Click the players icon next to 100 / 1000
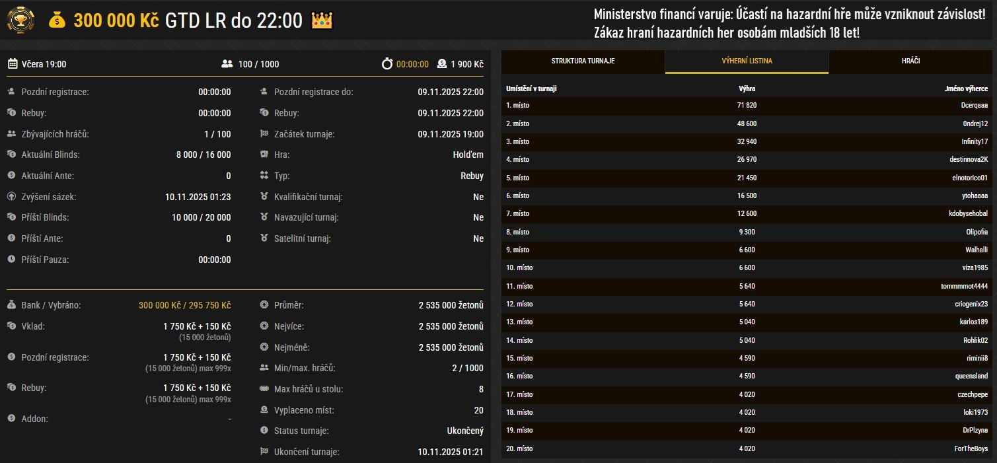The width and height of the screenshot is (997, 463). tap(227, 64)
